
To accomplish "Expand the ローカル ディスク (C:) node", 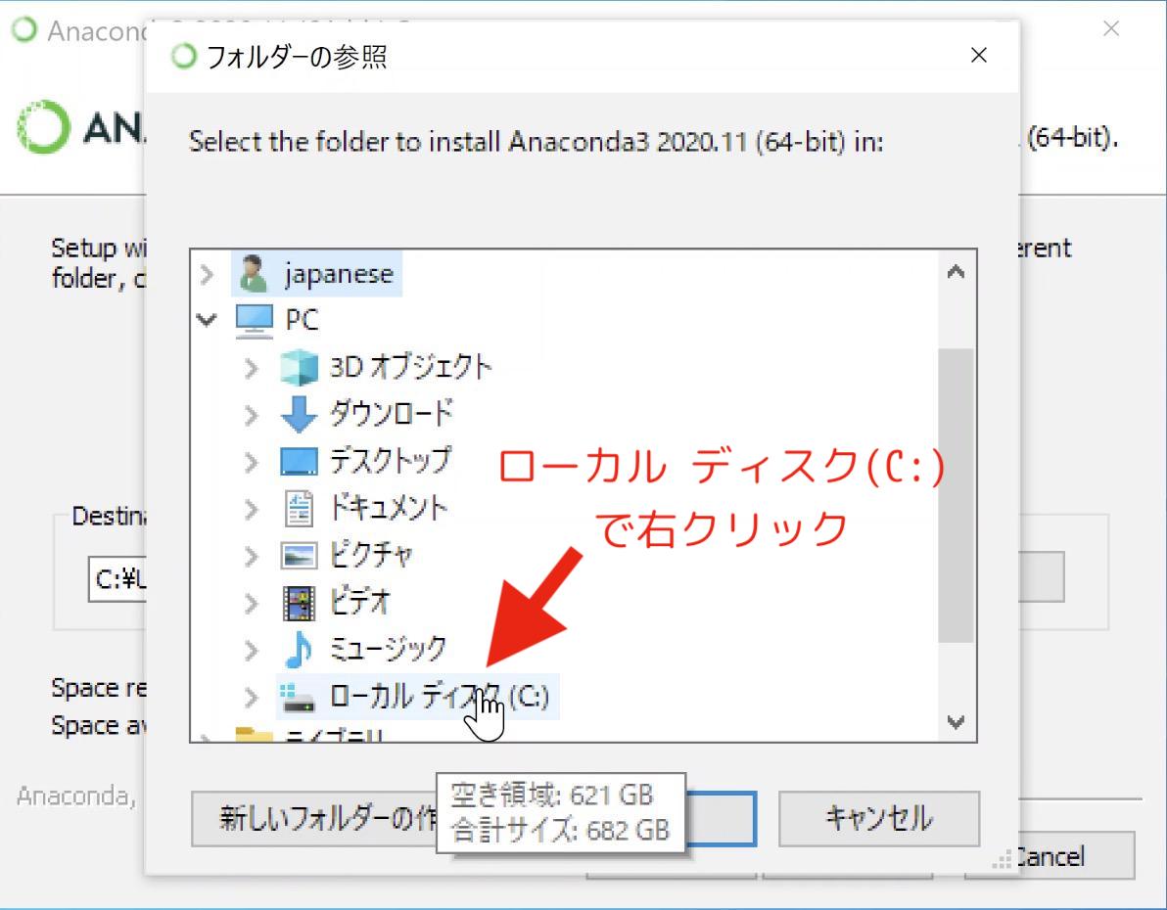I will [252, 697].
